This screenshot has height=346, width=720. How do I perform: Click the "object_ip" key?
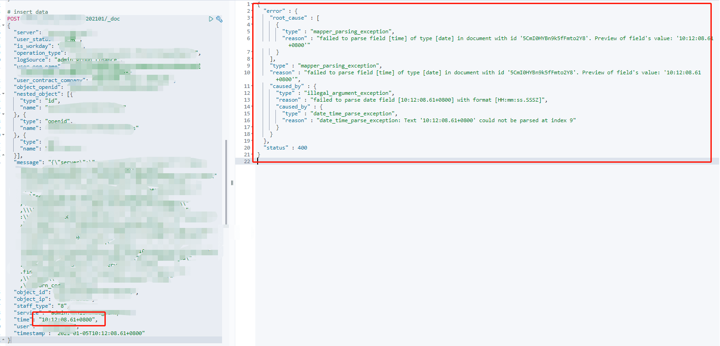point(31,299)
